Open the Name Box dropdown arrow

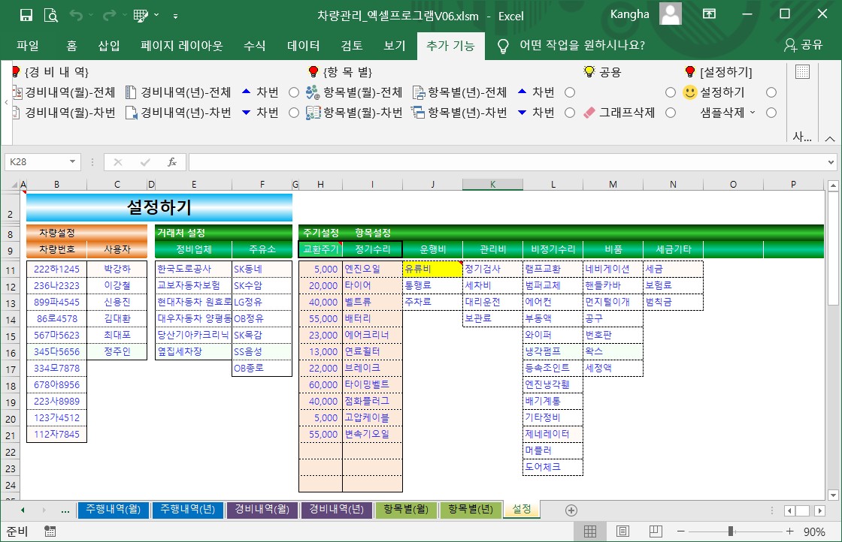(72, 161)
